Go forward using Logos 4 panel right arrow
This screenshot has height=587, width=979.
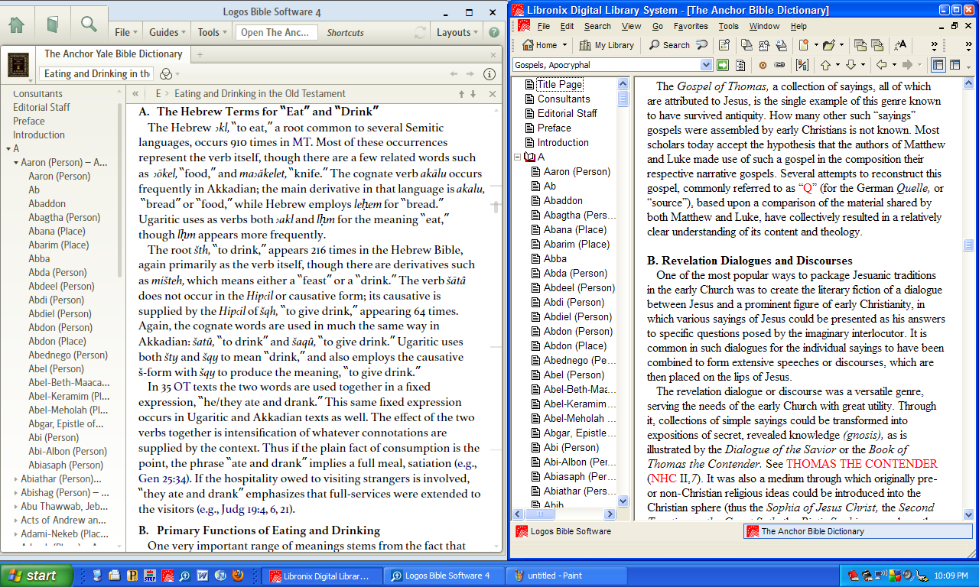470,74
